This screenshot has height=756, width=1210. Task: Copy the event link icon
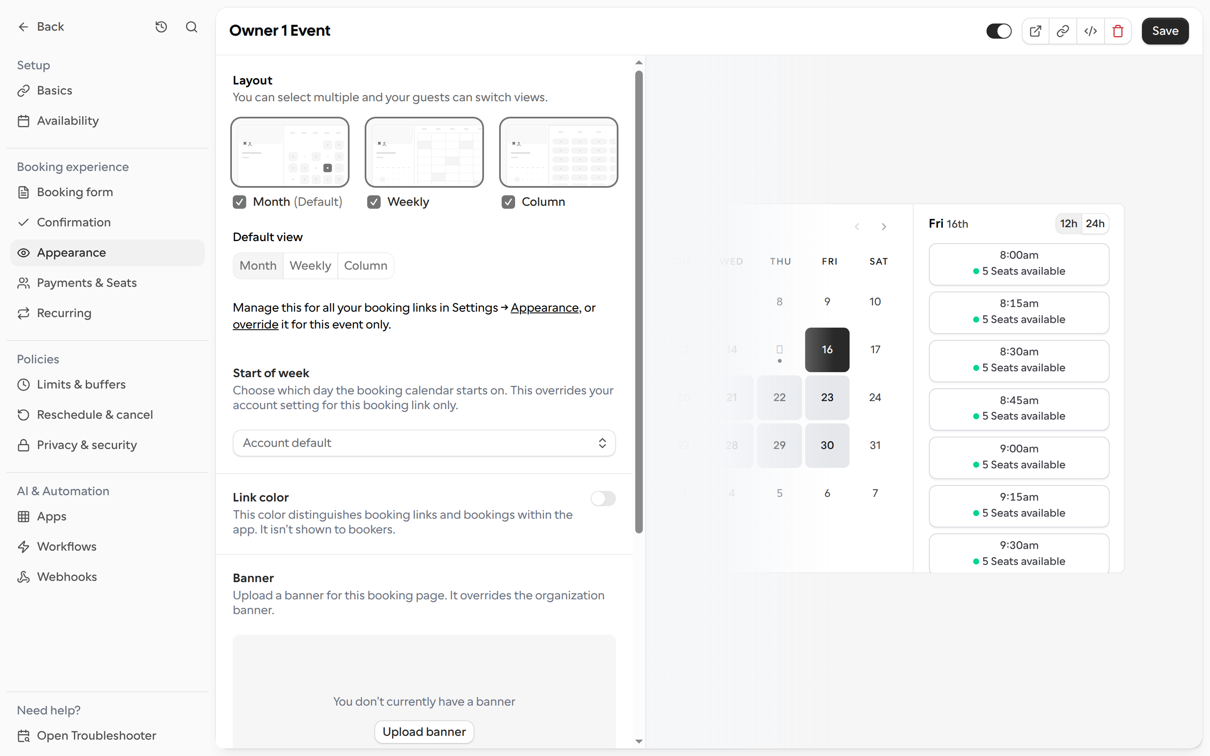pos(1063,31)
